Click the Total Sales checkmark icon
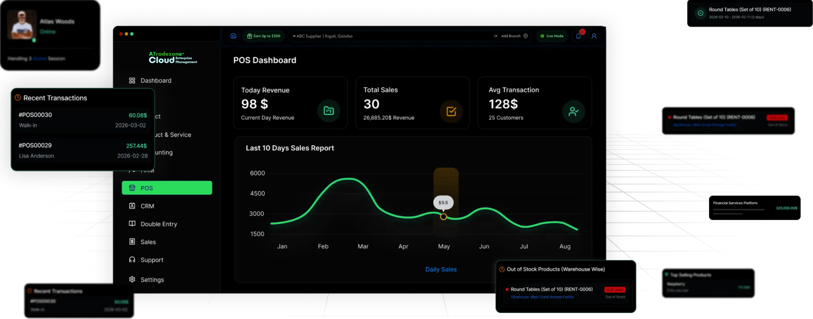The image size is (813, 319). coord(451,111)
